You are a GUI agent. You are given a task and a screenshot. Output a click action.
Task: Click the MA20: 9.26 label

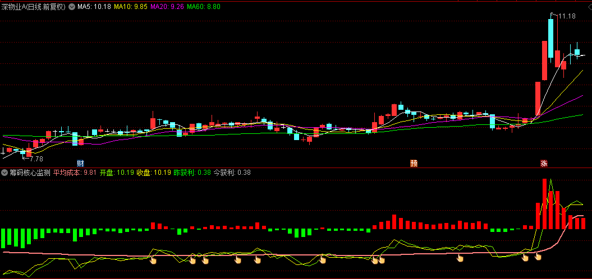tap(167, 6)
